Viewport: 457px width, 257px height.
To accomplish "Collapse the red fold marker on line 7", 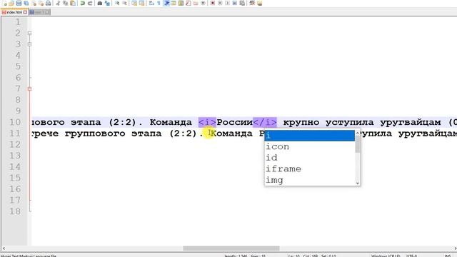I will coord(29,89).
